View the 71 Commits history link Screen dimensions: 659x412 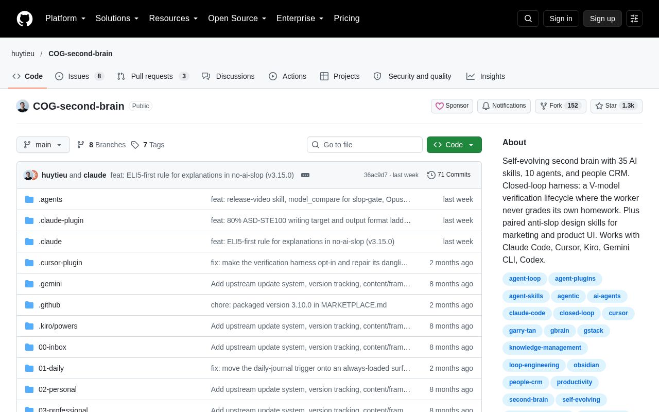coord(449,175)
